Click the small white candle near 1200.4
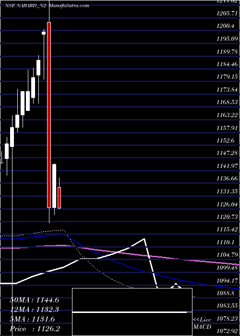Viewport: 240px width, 336px height. tap(44, 33)
